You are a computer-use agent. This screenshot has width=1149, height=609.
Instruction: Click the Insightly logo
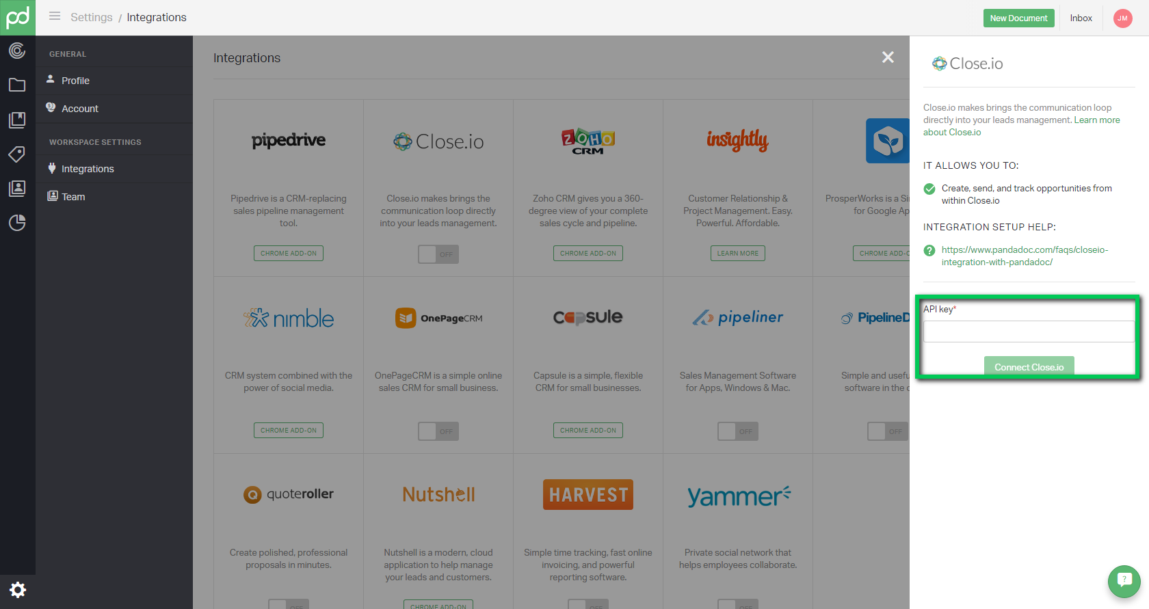click(737, 140)
